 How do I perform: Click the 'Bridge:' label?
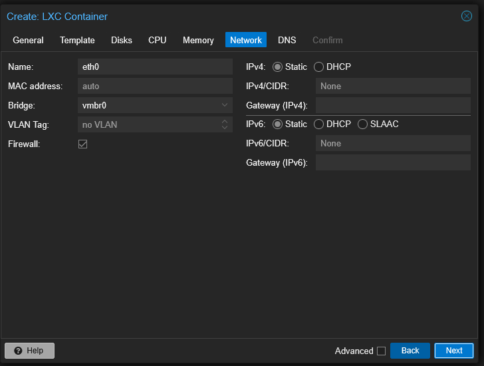(21, 105)
